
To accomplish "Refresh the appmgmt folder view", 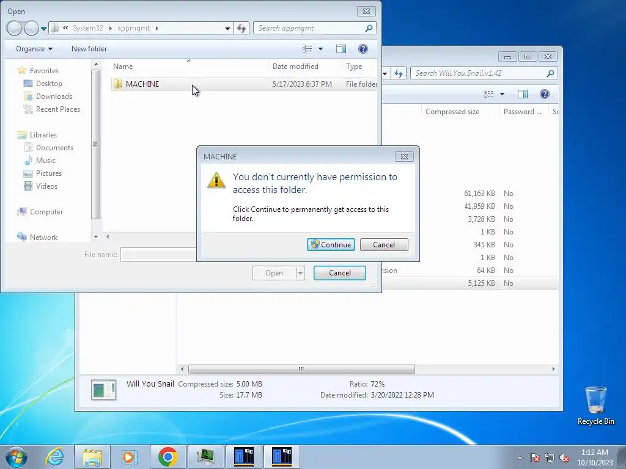I will pos(241,28).
